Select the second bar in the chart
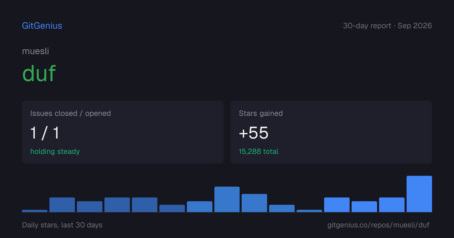454x238 pixels. pos(62,205)
